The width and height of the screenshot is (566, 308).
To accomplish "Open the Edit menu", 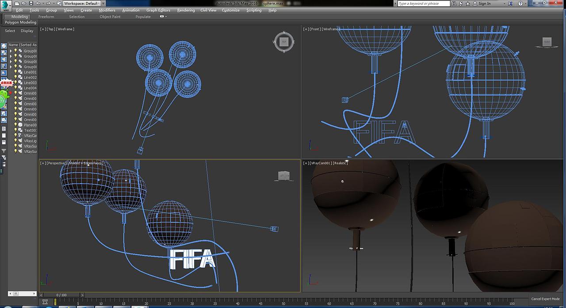I will point(19,10).
